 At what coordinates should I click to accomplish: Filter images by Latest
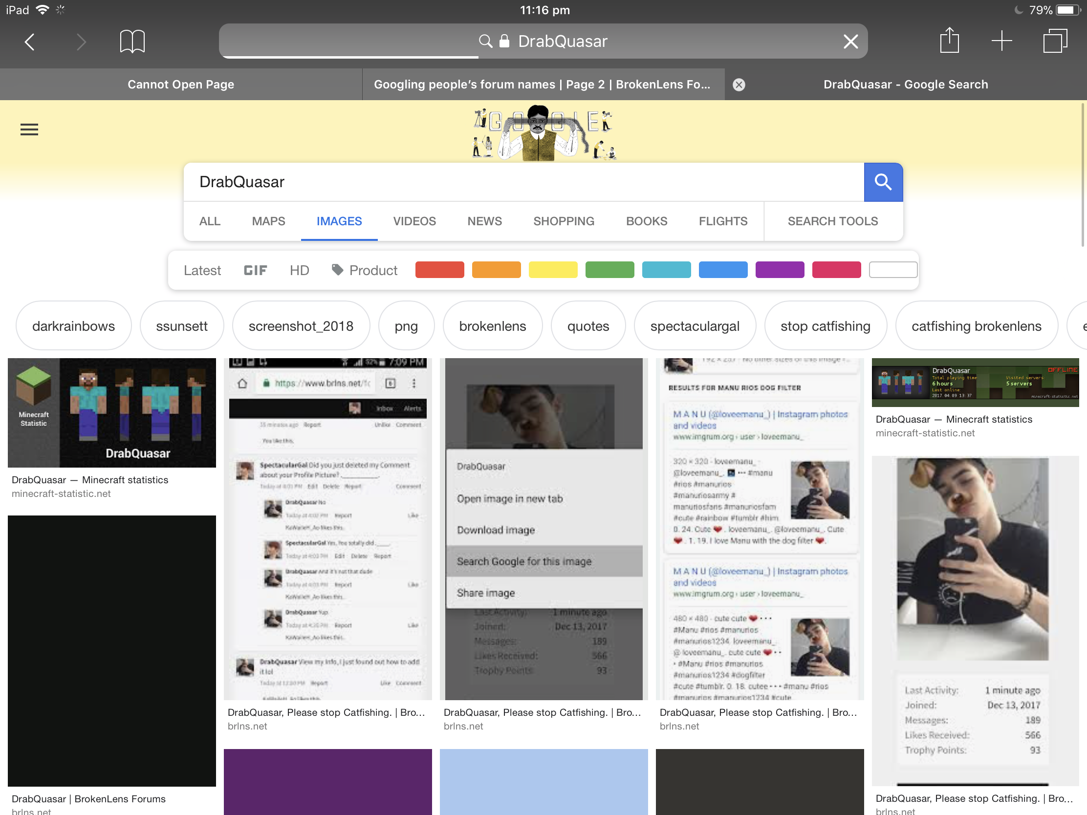[x=202, y=270]
